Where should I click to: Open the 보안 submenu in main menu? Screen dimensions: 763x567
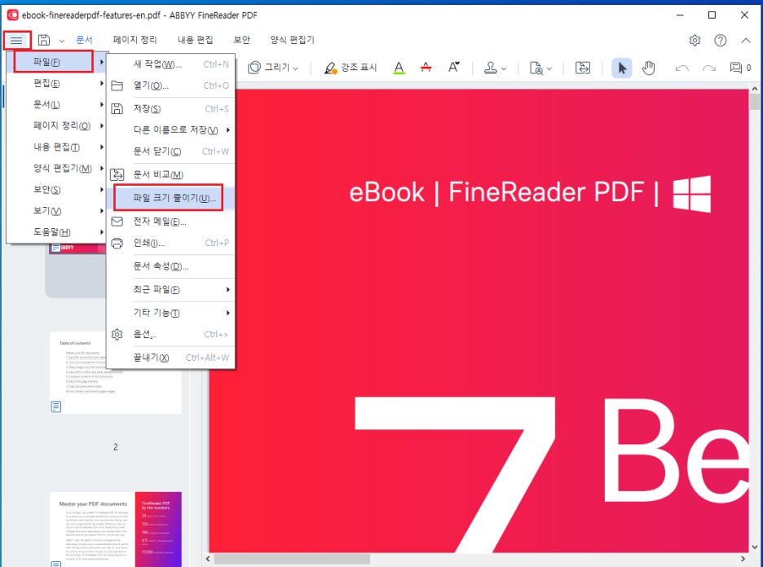point(56,190)
